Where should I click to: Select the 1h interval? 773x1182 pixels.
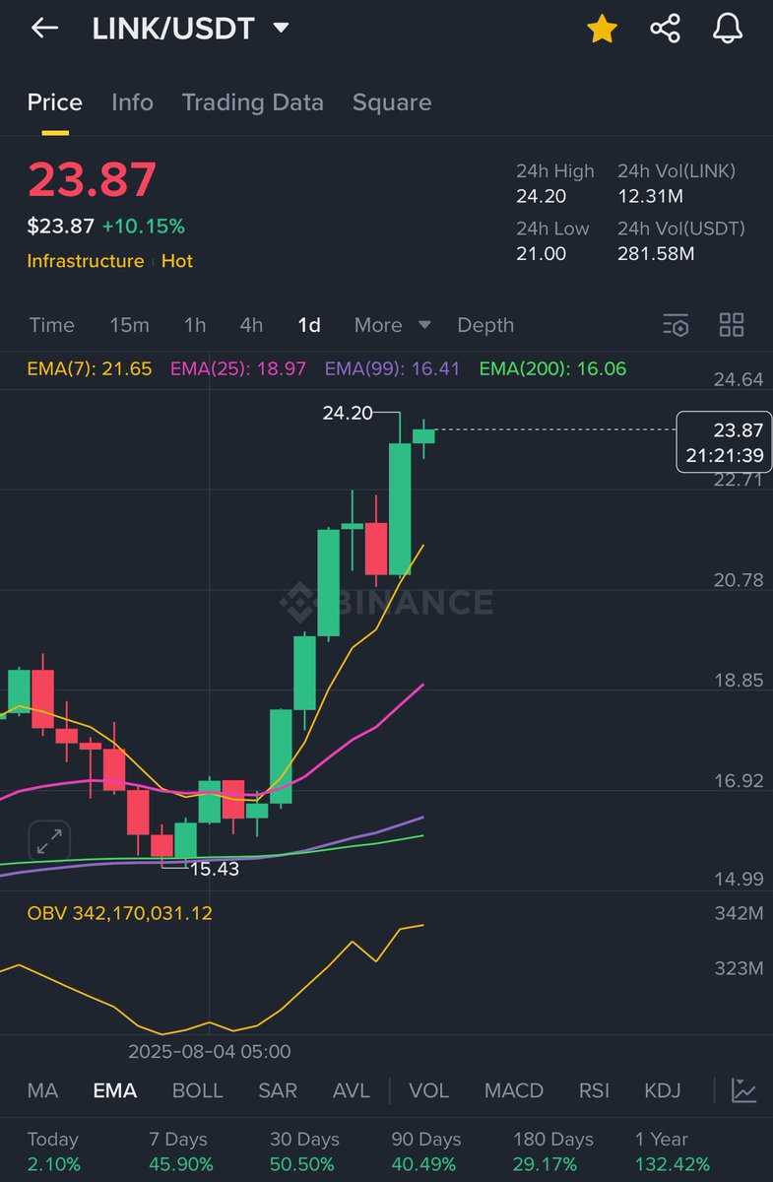(x=195, y=325)
